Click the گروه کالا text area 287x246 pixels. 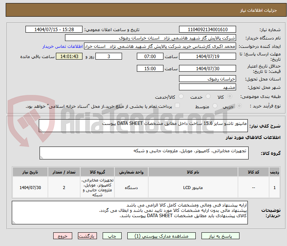[144, 153]
